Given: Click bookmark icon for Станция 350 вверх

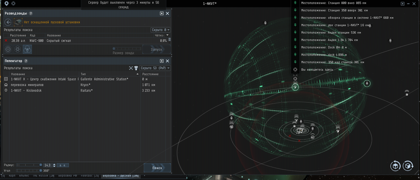Looking at the screenshot, I should point(295,10).
